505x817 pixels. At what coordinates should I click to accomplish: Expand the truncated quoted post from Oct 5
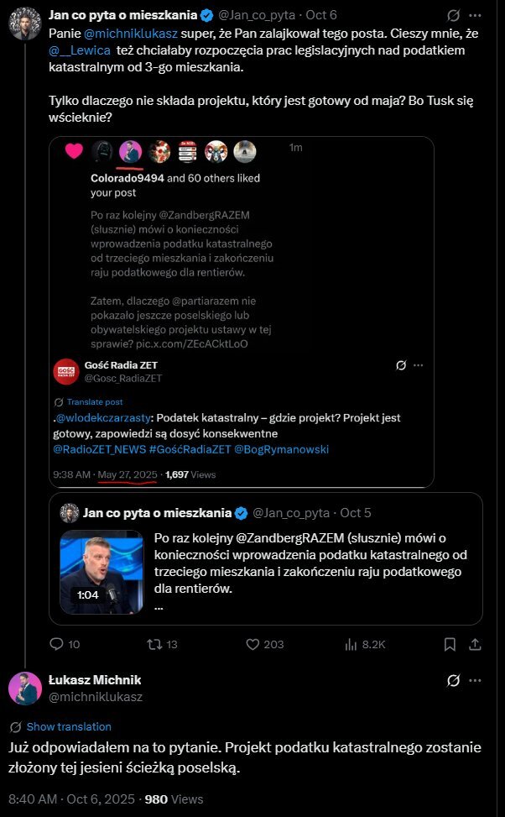tap(159, 605)
